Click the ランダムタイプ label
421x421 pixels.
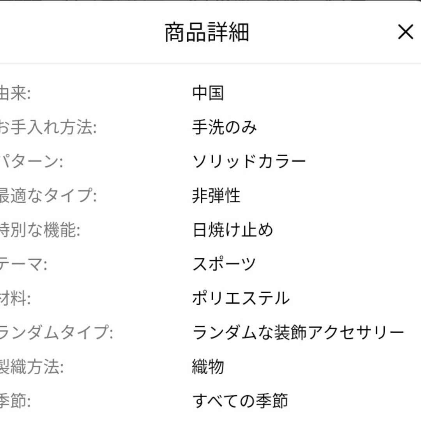coord(56,333)
